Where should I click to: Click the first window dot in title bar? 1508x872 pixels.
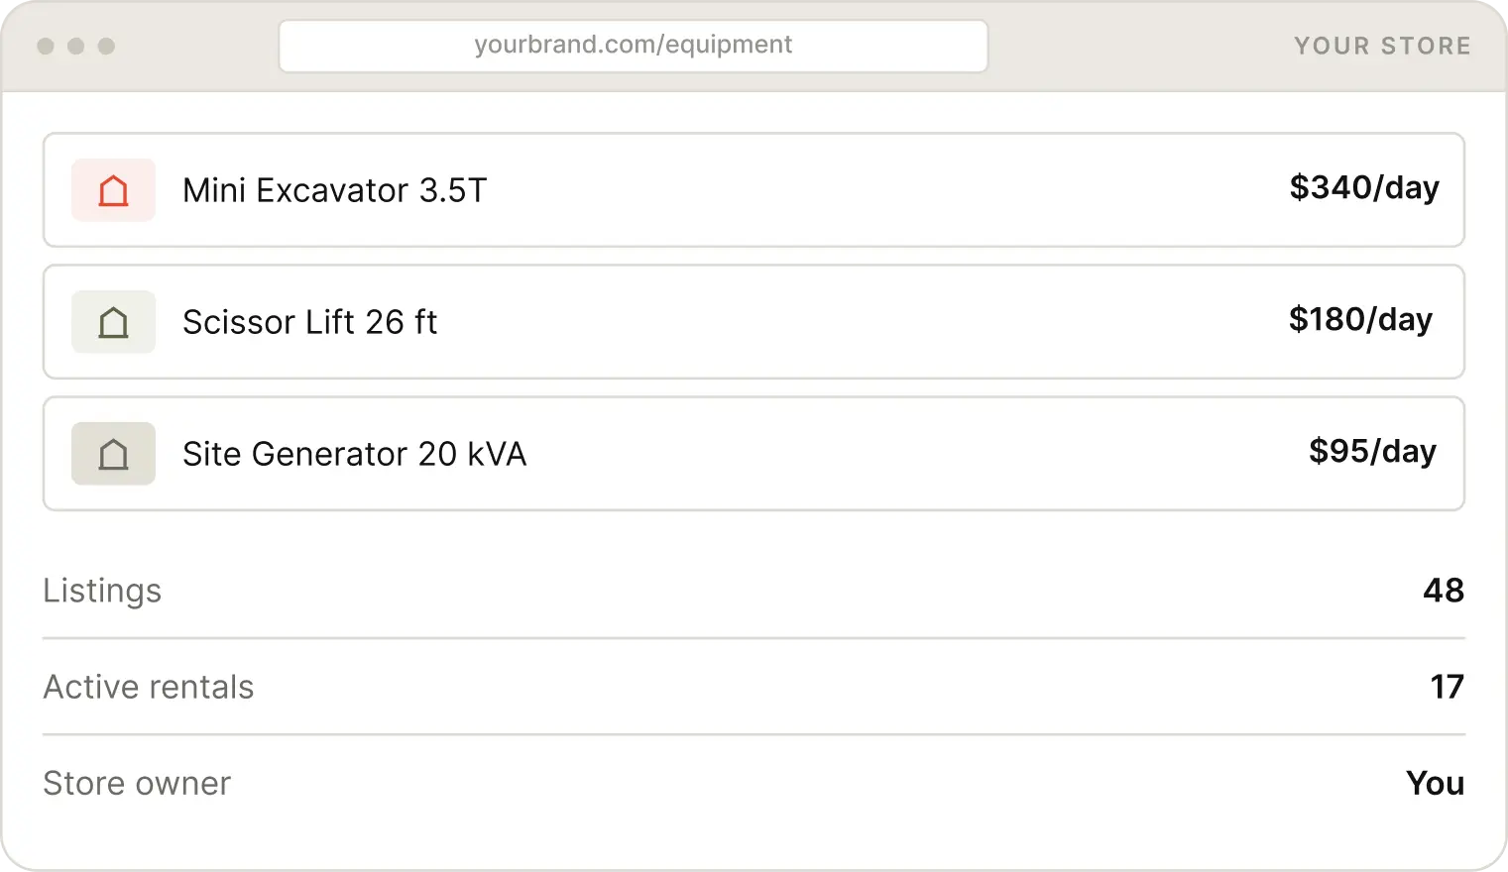46,46
